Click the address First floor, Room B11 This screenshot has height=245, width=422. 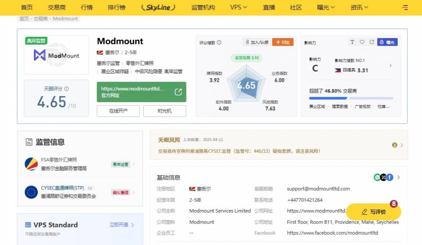pyautogui.click(x=343, y=222)
